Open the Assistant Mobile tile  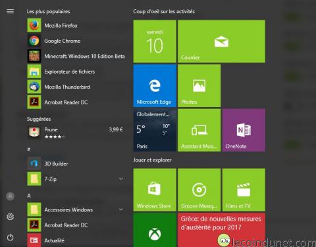[199, 130]
